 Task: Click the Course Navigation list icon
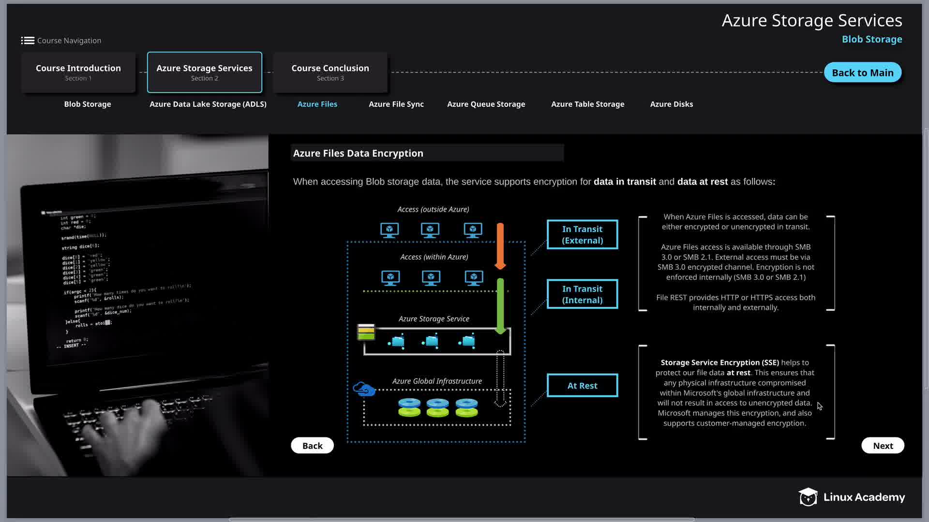click(28, 41)
